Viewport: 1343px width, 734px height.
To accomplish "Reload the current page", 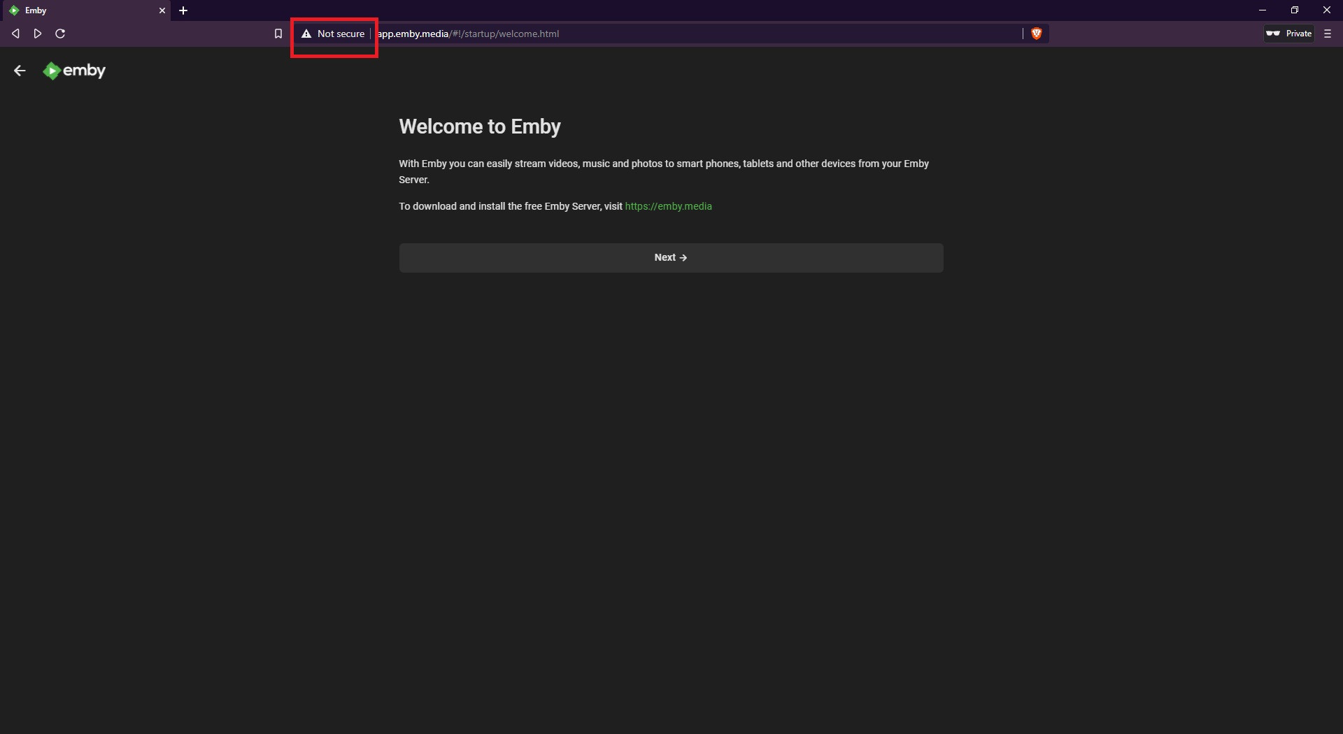I will point(60,34).
